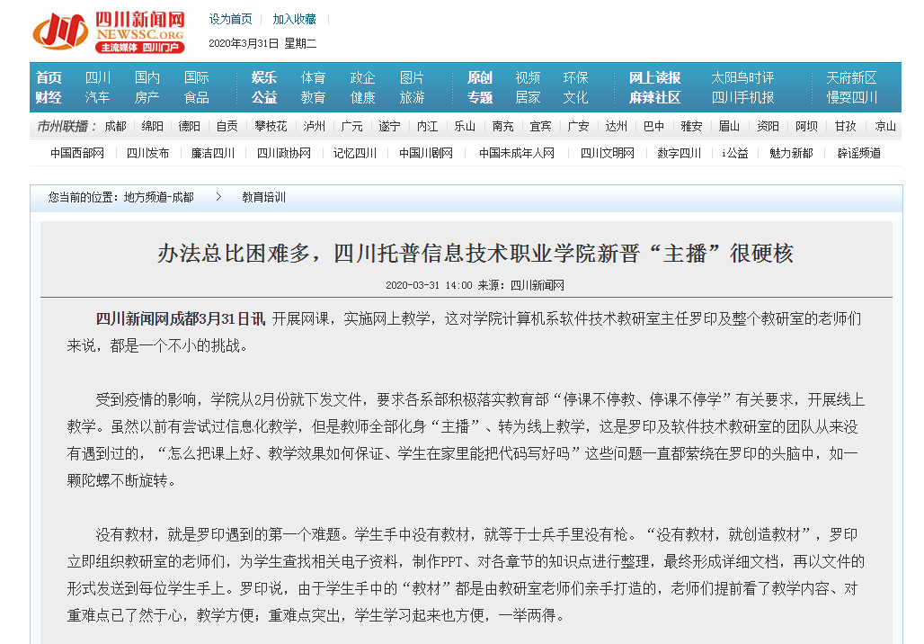Open 网上读报 from navigation
This screenshot has width=924, height=644.
[654, 78]
